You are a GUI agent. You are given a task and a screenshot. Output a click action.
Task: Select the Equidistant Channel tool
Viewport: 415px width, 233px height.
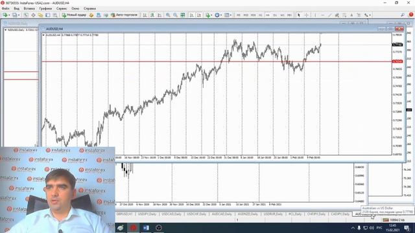click(x=337, y=15)
